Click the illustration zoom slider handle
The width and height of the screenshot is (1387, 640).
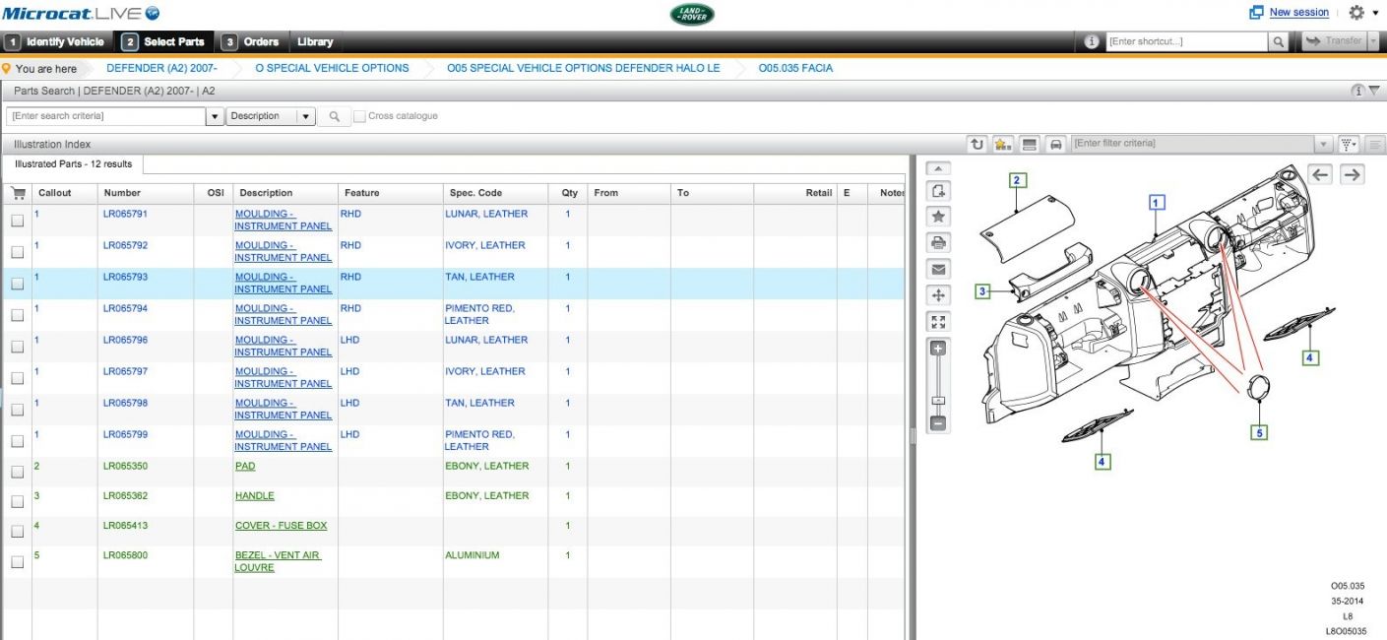(x=939, y=401)
